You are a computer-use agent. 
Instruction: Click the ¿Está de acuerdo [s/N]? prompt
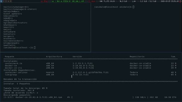coord(21,93)
